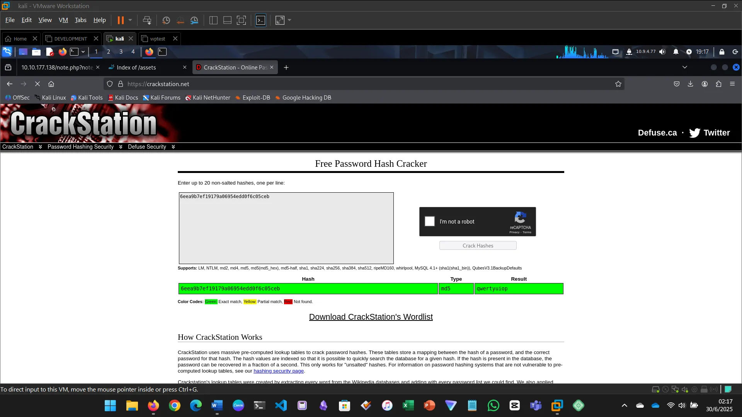Open Firefox extensions icon
742x417 pixels.
(x=718, y=84)
